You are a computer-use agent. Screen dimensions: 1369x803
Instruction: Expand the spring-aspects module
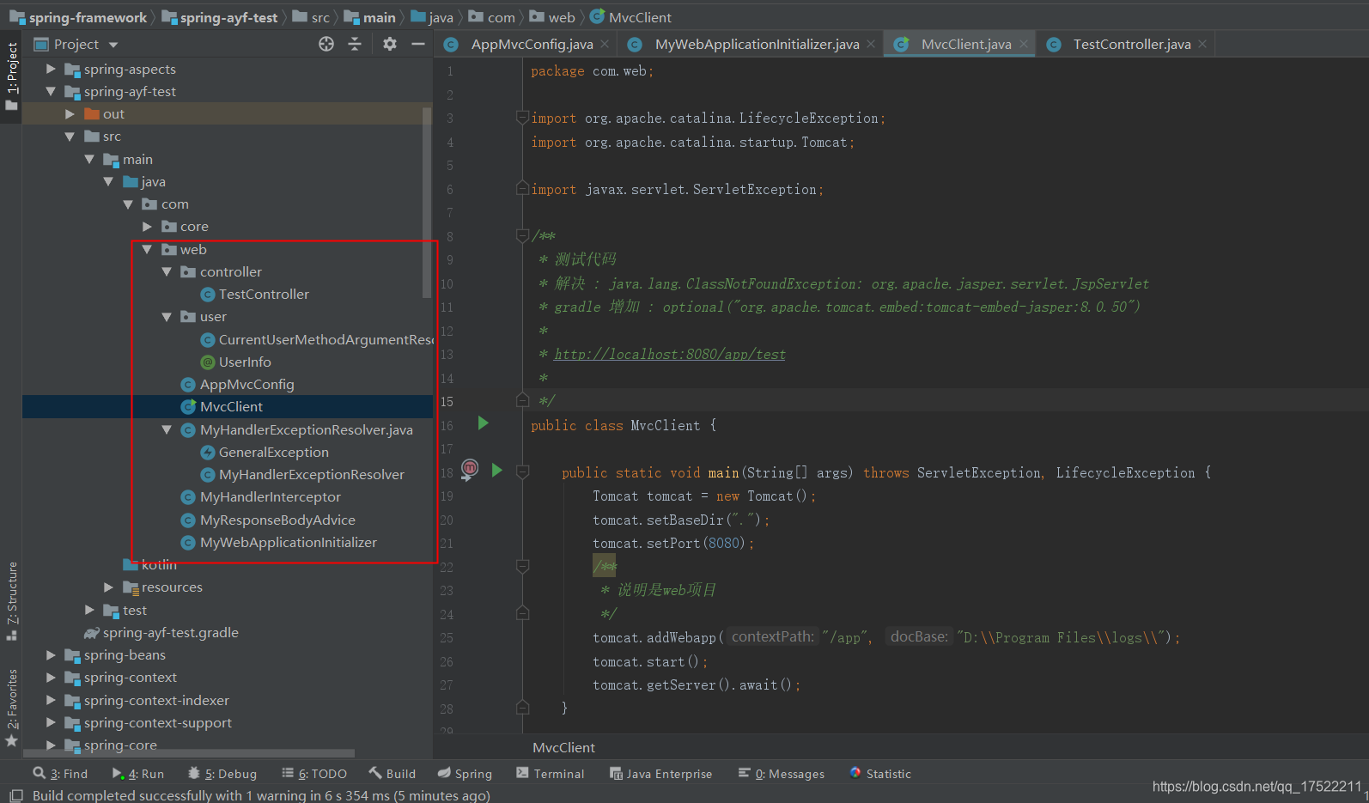click(51, 69)
